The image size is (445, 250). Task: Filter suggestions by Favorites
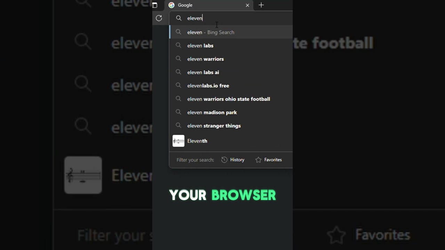268,160
